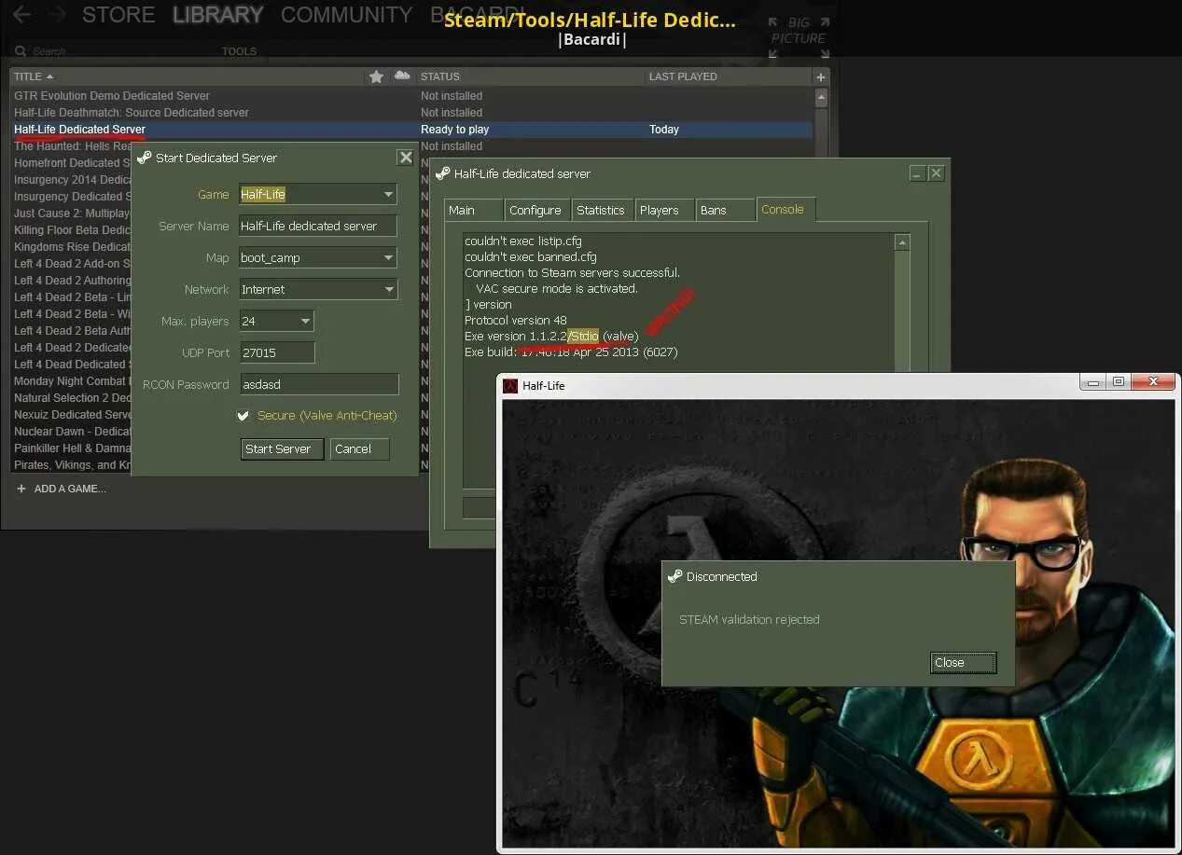Open the Statistics tab
Image resolution: width=1182 pixels, height=855 pixels.
click(601, 210)
